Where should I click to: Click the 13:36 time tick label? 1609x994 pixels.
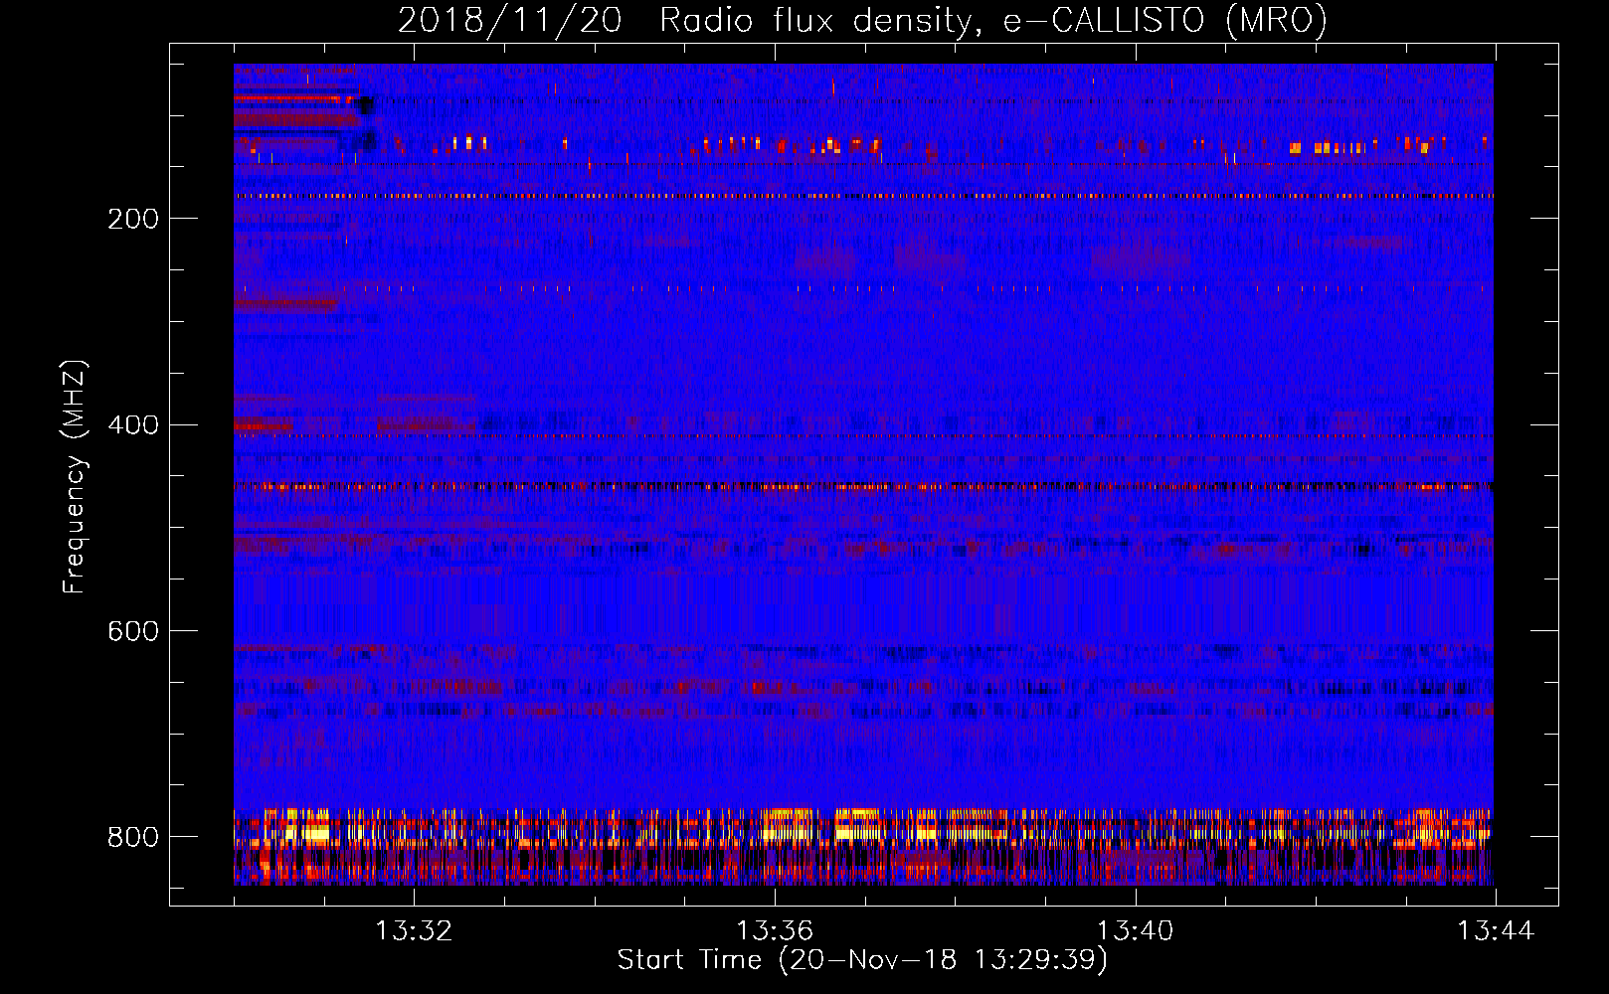coord(775,930)
